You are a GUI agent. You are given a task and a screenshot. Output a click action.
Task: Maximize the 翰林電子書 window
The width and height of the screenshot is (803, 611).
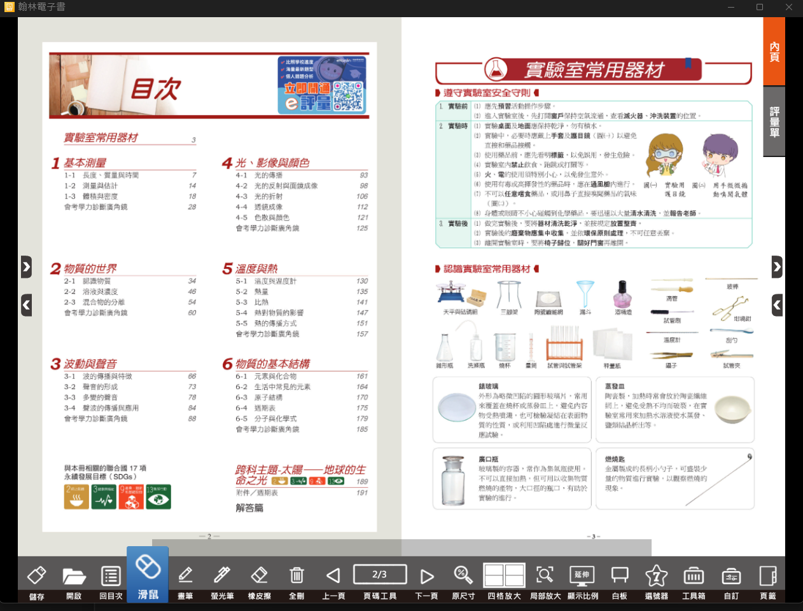(x=759, y=7)
